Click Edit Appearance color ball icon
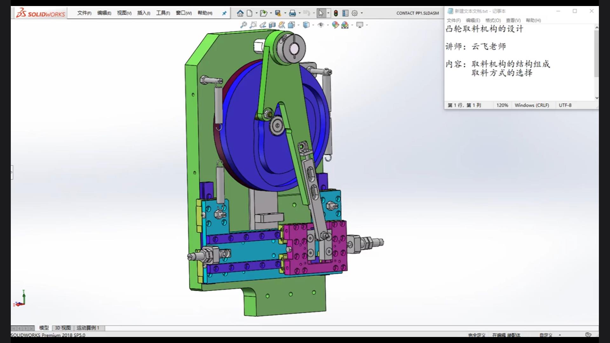 point(335,25)
